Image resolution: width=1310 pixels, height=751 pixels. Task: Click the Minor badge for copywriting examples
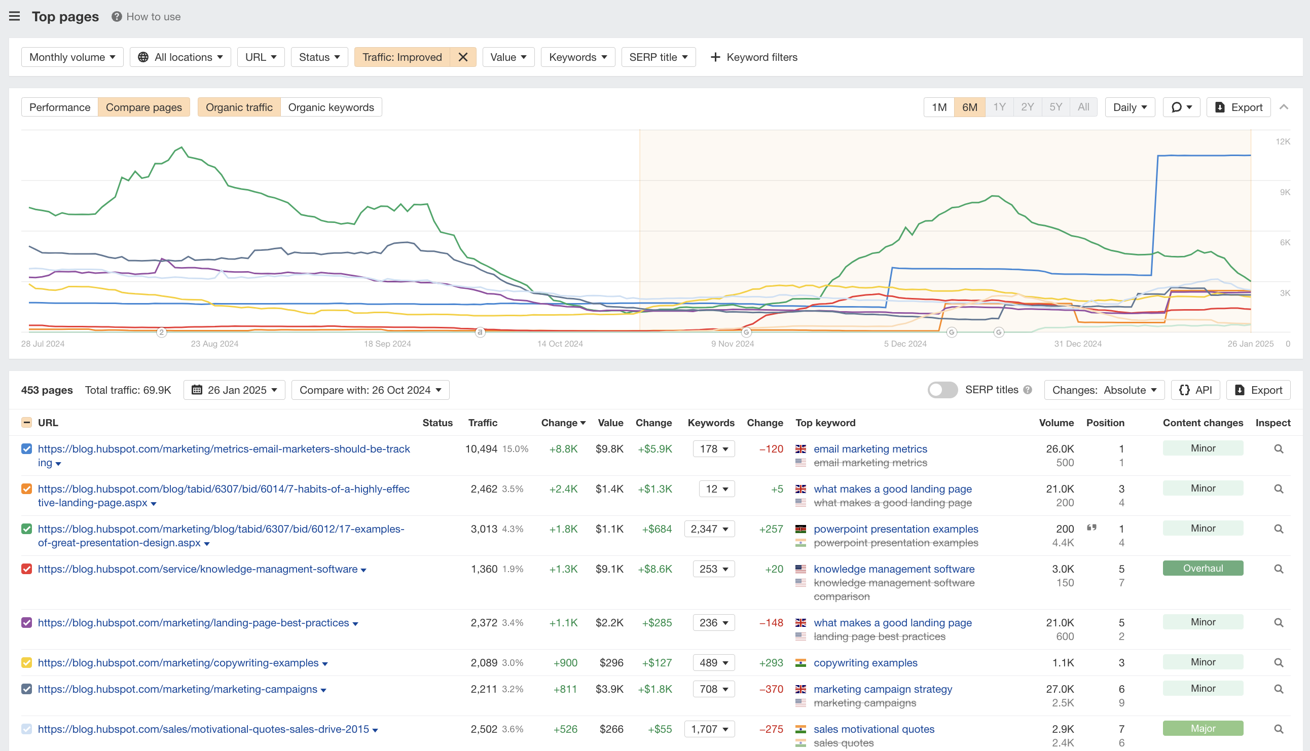click(x=1203, y=662)
